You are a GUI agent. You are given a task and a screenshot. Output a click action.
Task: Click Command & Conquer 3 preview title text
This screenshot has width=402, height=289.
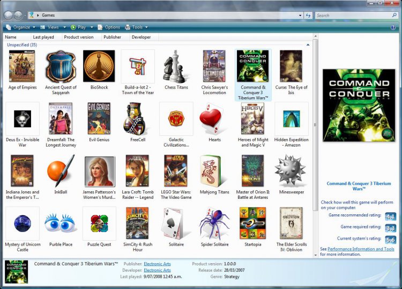[x=359, y=186]
